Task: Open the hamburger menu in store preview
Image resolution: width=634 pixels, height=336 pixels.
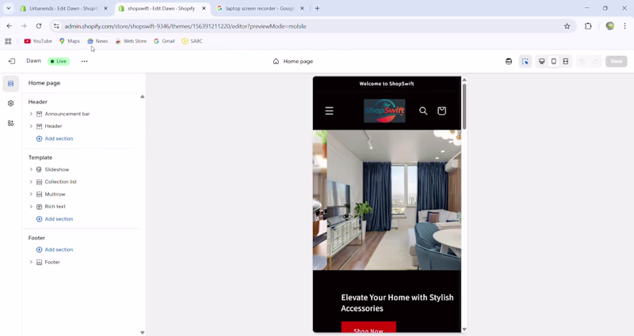Action: pyautogui.click(x=329, y=111)
